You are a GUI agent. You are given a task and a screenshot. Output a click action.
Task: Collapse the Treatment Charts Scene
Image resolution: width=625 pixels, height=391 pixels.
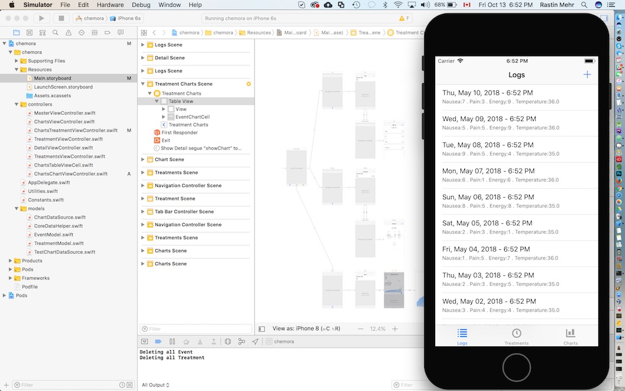(x=143, y=84)
